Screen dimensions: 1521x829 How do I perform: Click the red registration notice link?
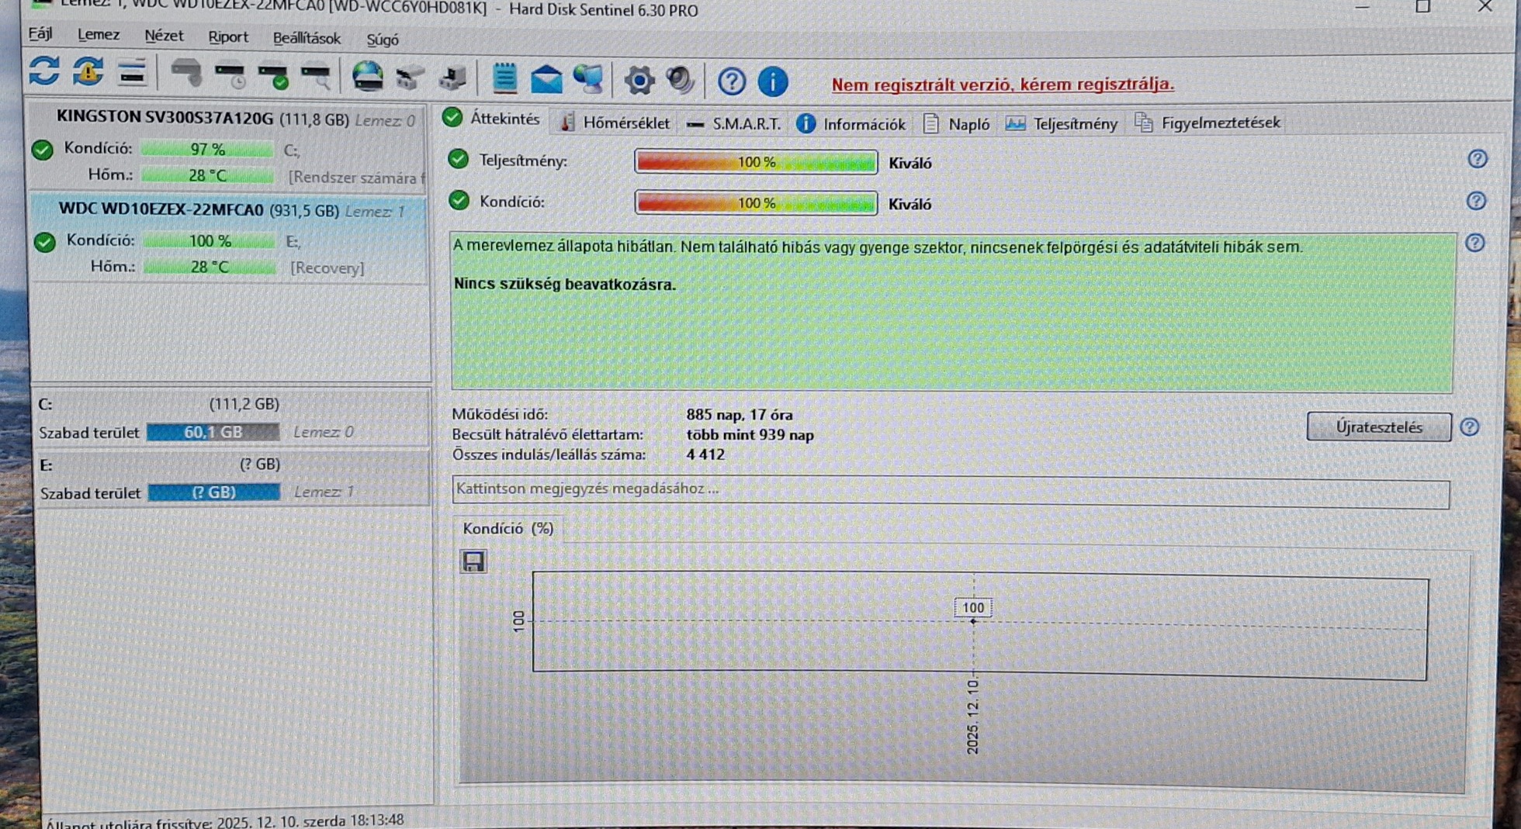[x=1003, y=85]
